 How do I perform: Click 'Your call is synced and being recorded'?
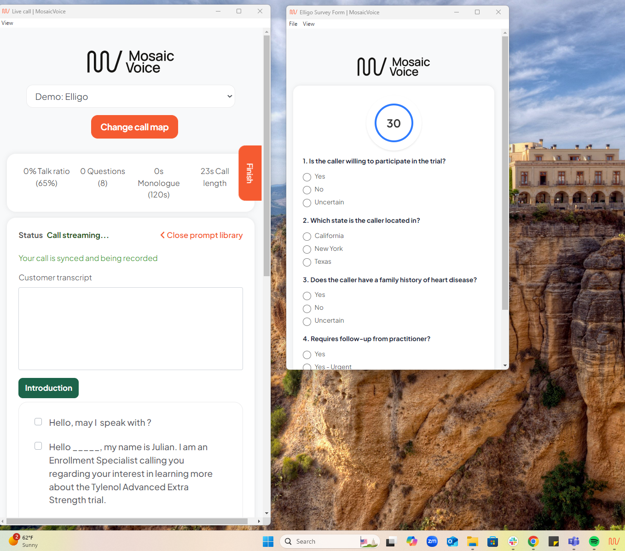tap(88, 258)
